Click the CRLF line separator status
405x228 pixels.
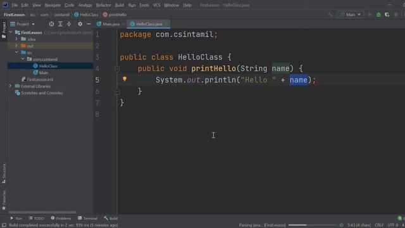pos(379,225)
